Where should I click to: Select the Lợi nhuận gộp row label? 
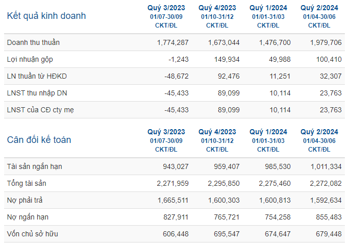tap(30, 59)
